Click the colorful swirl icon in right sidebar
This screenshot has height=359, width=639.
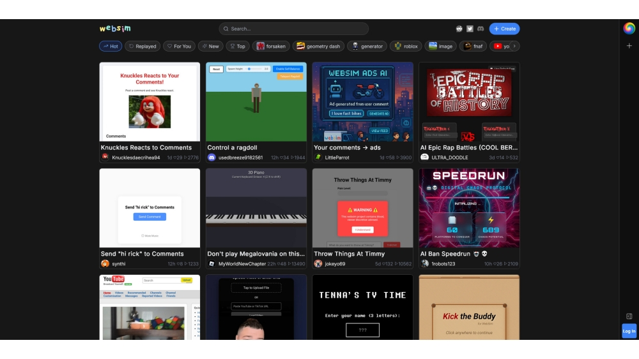pyautogui.click(x=629, y=28)
